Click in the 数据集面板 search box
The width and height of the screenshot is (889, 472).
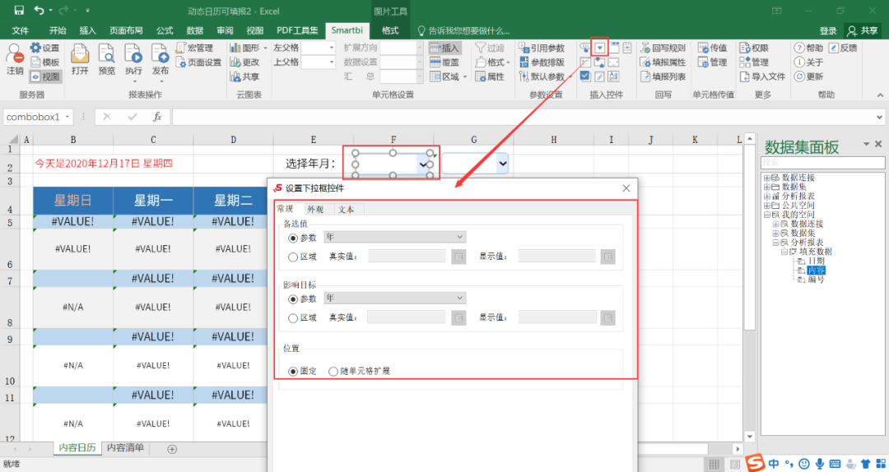point(822,163)
